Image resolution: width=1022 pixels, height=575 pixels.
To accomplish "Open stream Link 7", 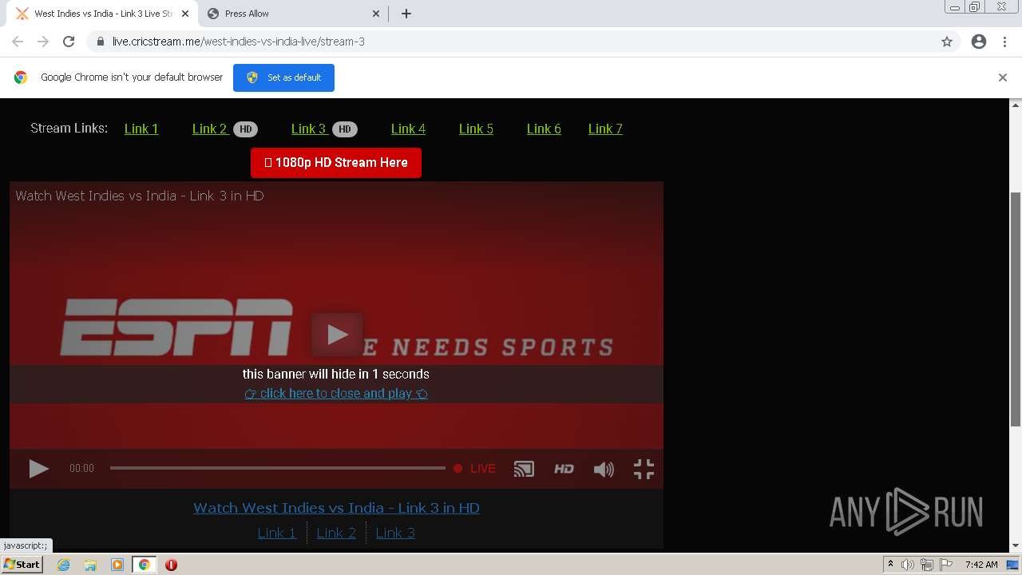I will pyautogui.click(x=605, y=129).
